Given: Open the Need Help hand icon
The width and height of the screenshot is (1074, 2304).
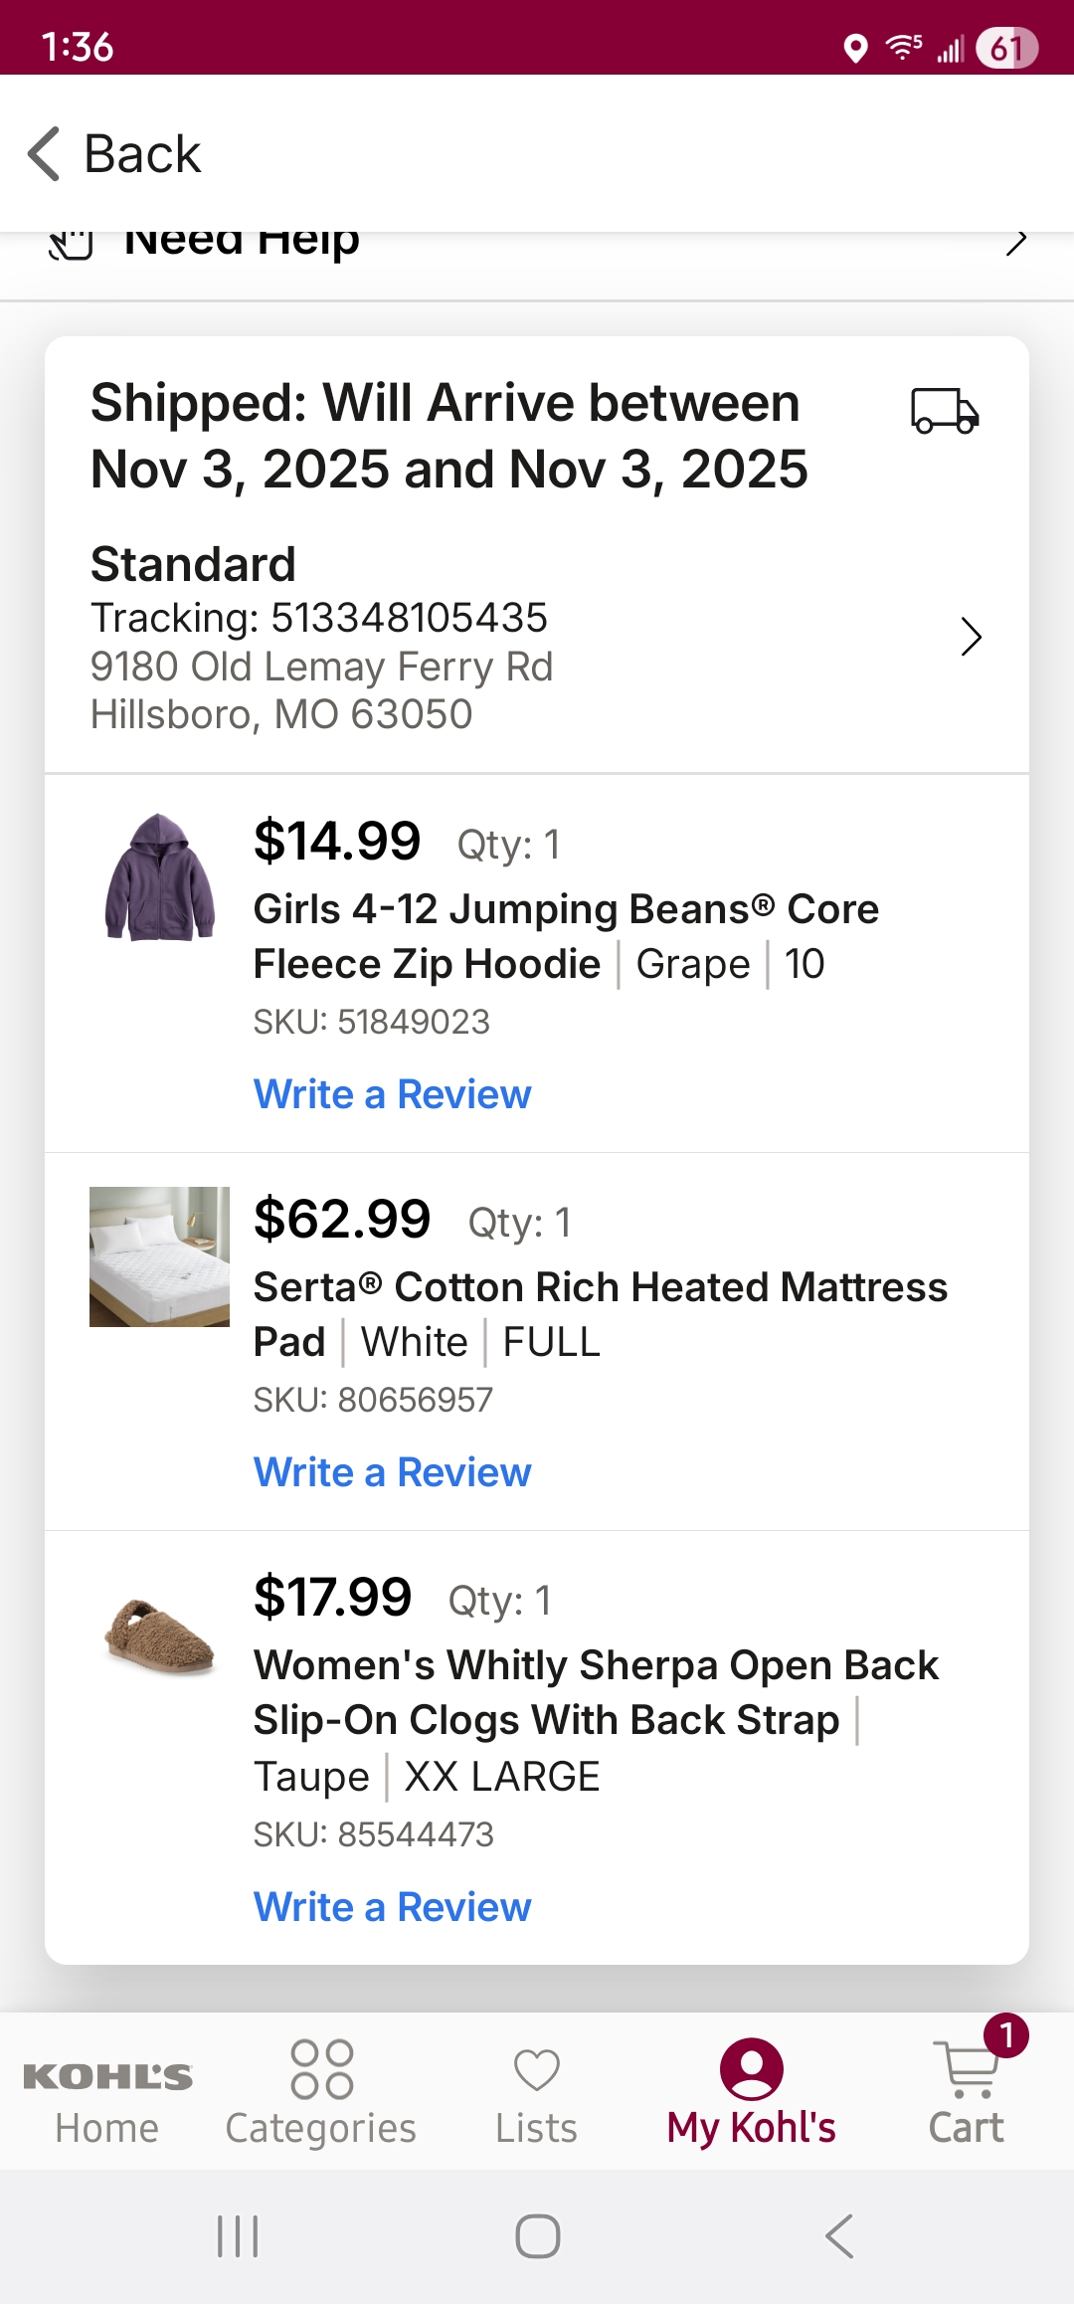Looking at the screenshot, I should click(x=71, y=244).
